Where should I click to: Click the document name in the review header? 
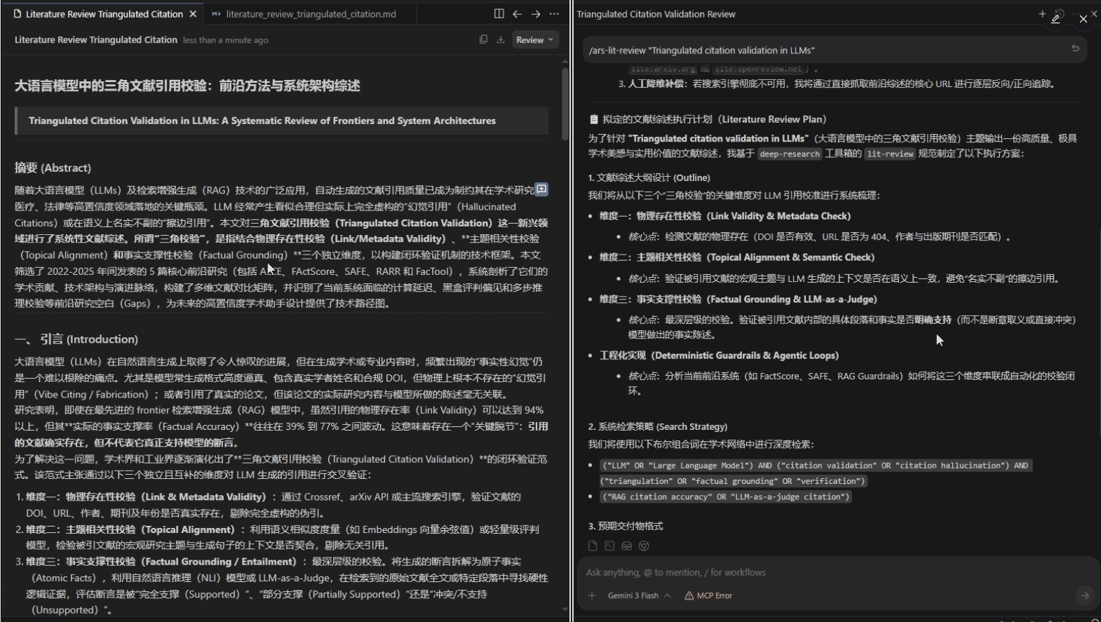(96, 40)
